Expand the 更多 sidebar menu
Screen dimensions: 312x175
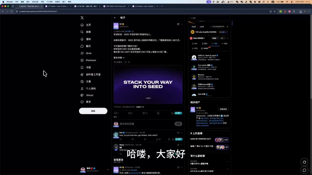click(x=86, y=102)
